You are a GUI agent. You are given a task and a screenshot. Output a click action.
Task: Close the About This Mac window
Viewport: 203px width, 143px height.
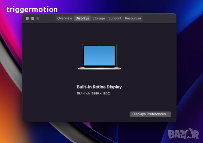click(27, 18)
